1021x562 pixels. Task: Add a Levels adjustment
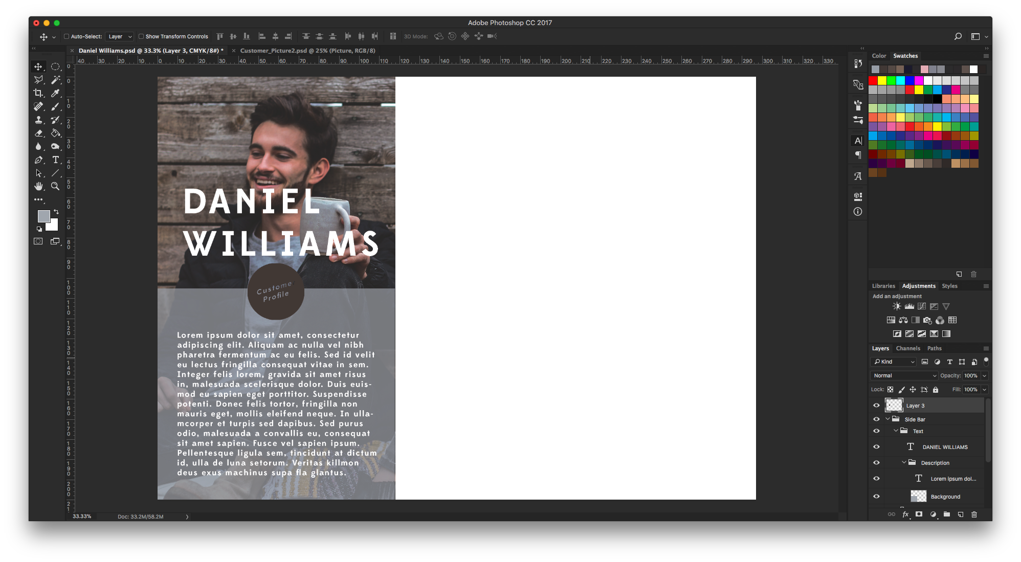909,306
